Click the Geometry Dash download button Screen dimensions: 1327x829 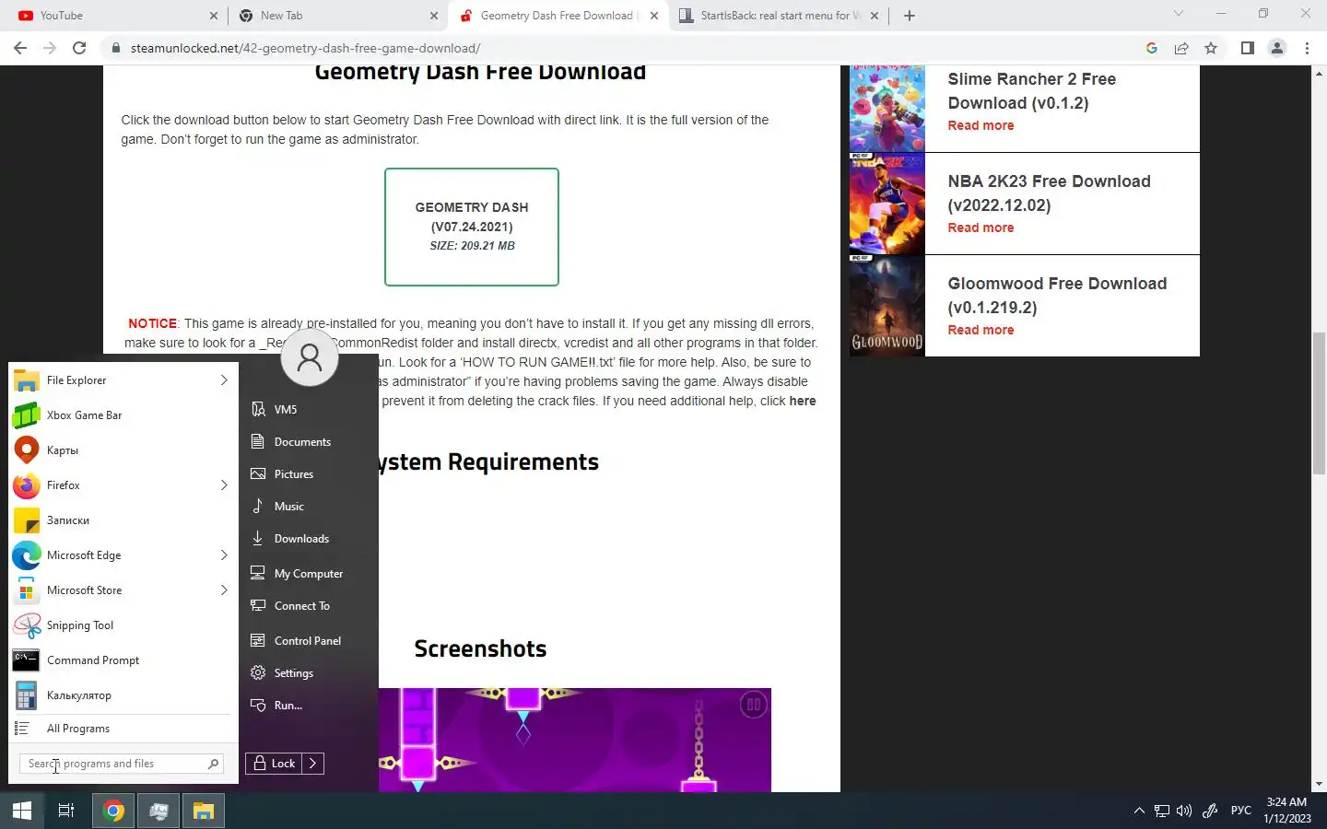472,227
